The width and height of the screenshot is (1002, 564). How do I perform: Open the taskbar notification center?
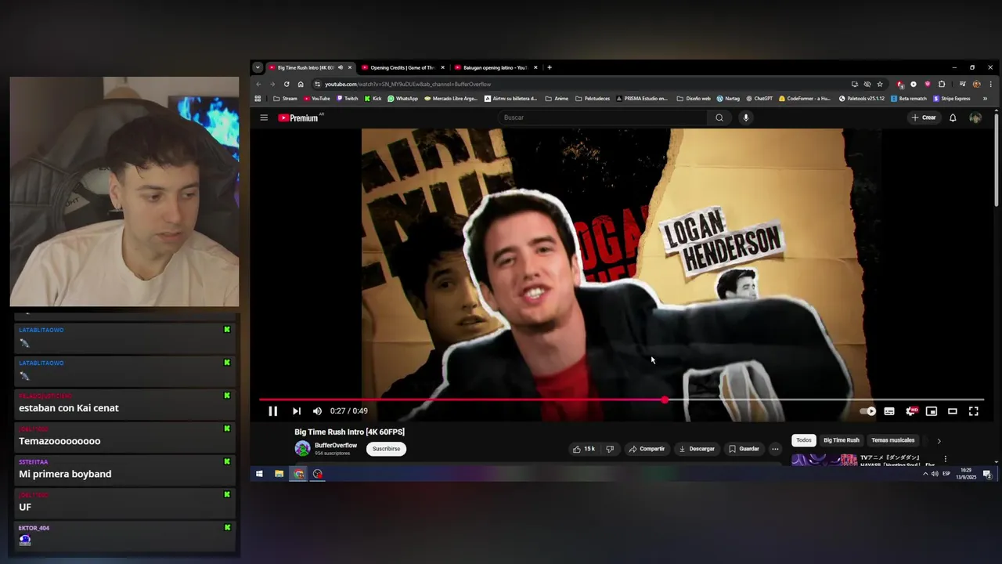[x=987, y=474]
